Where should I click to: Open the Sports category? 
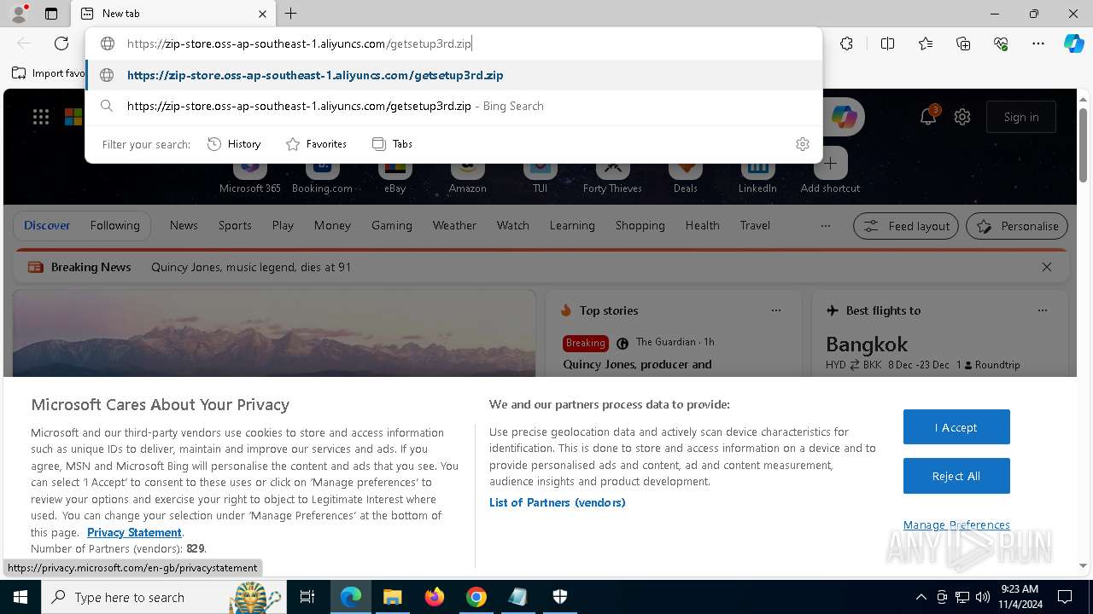[x=235, y=226]
